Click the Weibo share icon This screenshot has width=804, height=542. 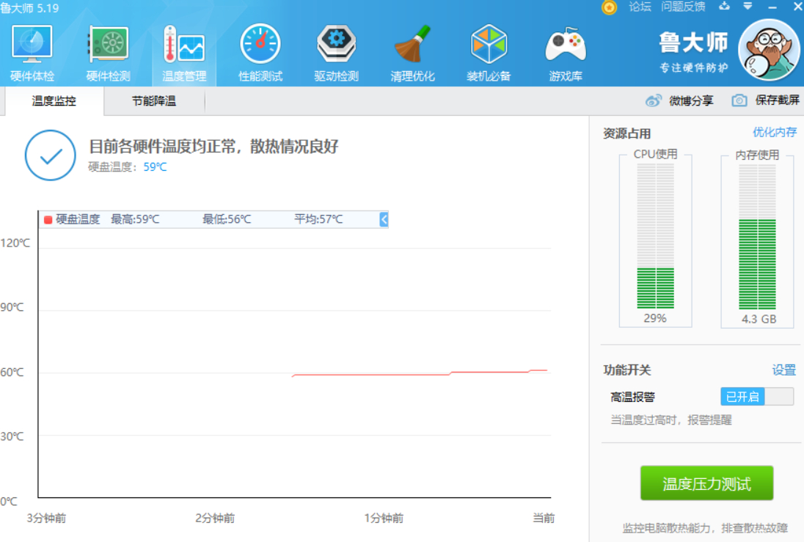pos(653,100)
